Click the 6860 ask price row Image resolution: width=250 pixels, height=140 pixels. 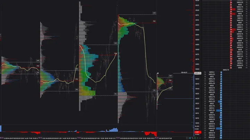click(240, 32)
